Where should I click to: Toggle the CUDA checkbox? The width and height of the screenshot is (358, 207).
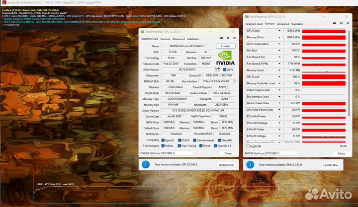(x=179, y=140)
